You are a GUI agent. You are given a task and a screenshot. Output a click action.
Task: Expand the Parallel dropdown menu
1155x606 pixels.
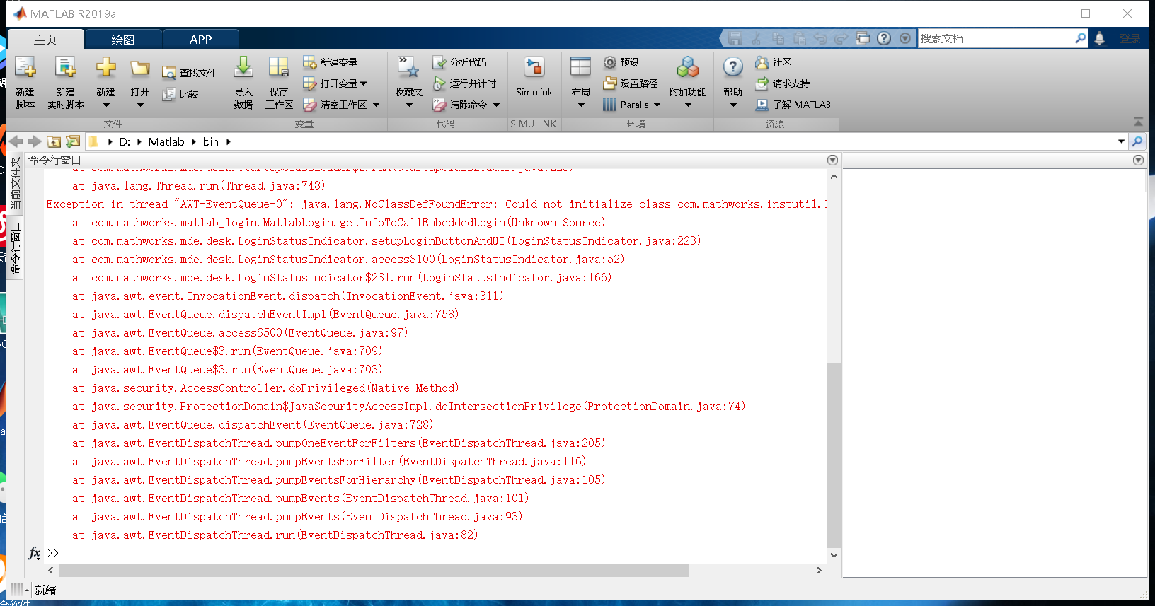(x=657, y=105)
